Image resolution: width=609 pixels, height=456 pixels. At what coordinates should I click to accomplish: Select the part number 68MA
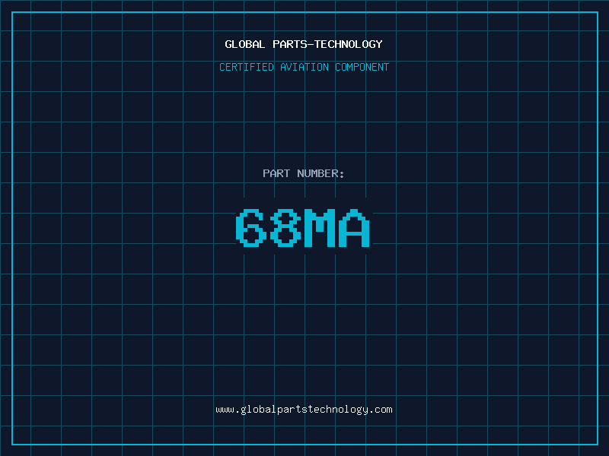tap(302, 228)
